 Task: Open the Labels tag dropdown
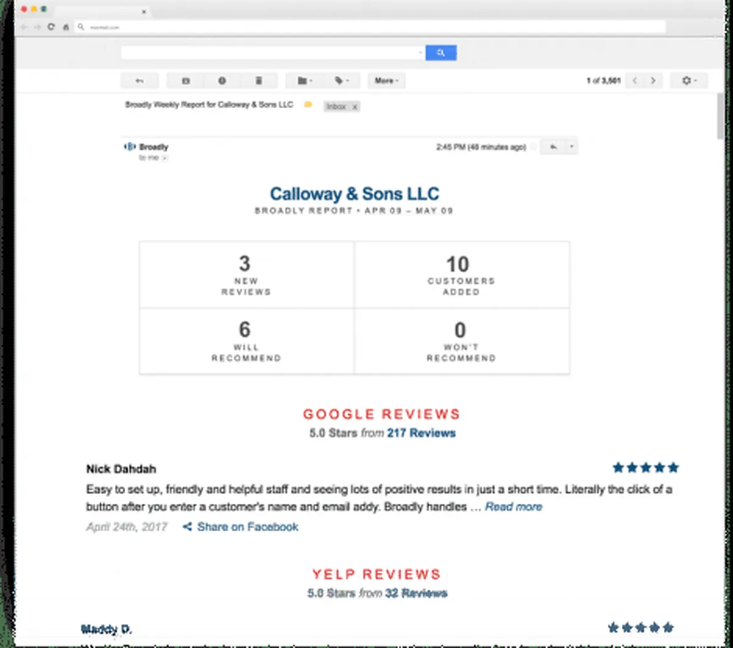341,81
